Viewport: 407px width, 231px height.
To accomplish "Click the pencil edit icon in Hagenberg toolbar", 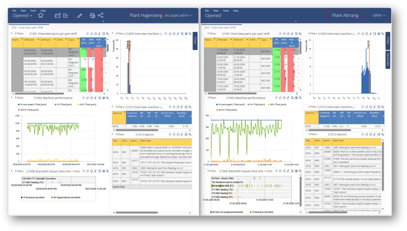I will [79, 15].
